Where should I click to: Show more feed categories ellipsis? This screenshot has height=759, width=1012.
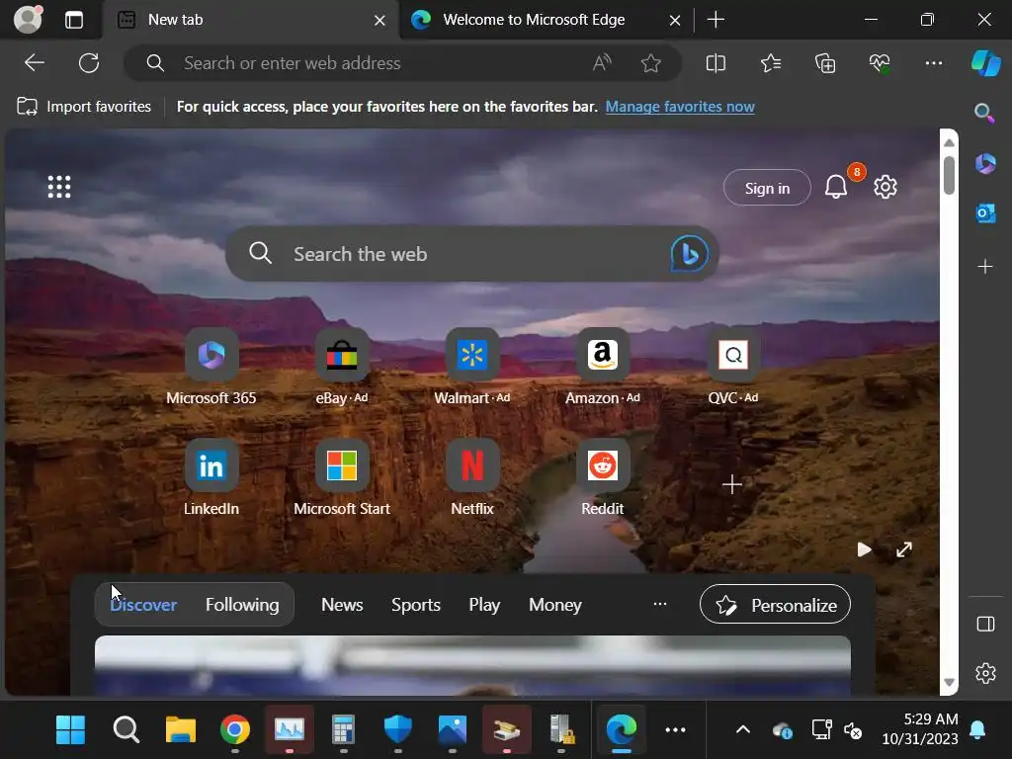pyautogui.click(x=659, y=604)
